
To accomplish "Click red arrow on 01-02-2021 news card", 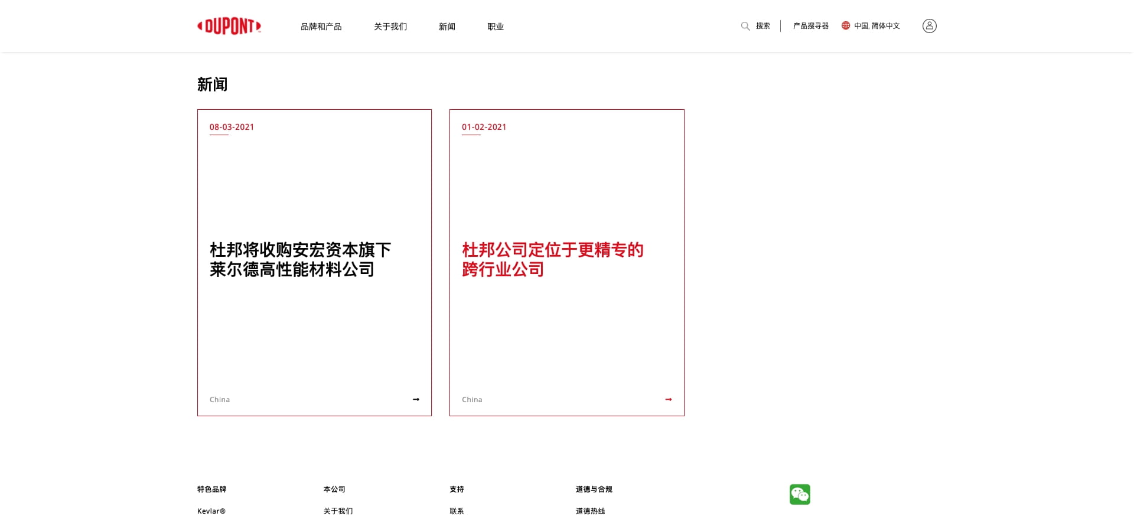I will pos(668,400).
